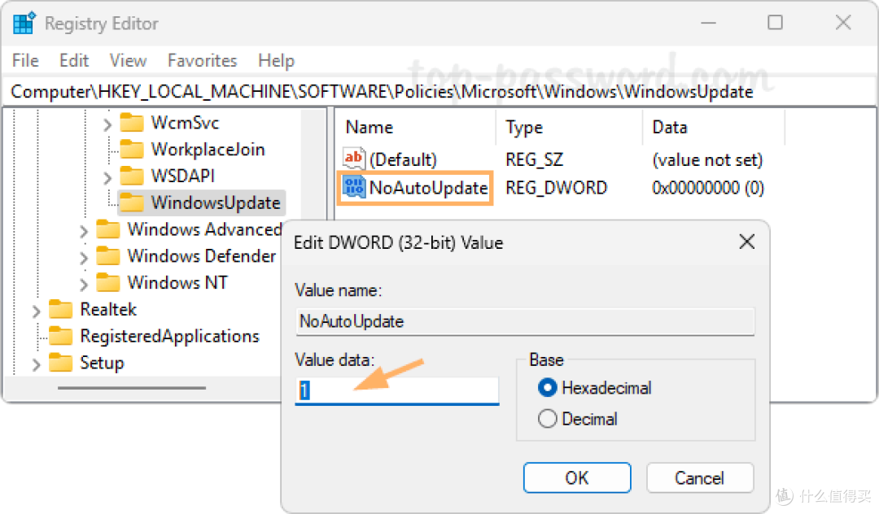879x514 pixels.
Task: Click the Windows NT folder icon
Action: pyautogui.click(x=108, y=283)
